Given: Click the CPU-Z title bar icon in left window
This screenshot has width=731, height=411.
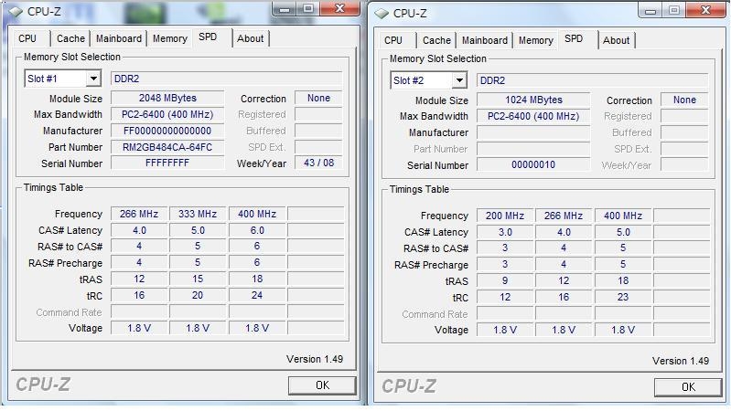Looking at the screenshot, I should (15, 11).
